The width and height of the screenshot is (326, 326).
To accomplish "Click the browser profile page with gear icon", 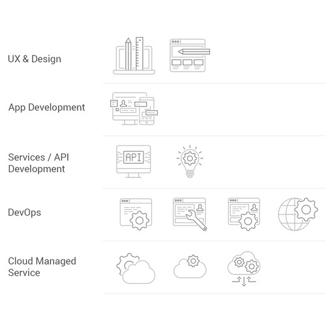I will [244, 214].
